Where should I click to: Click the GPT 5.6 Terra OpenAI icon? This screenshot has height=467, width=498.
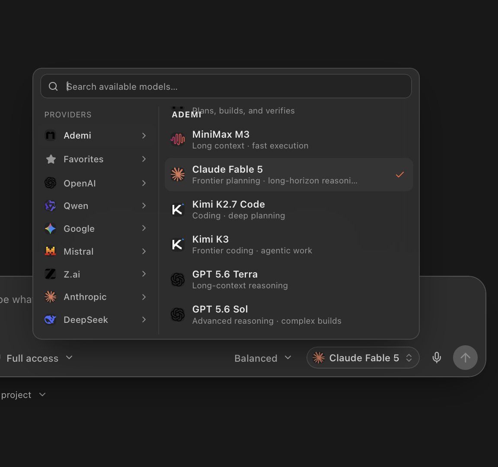(x=178, y=280)
